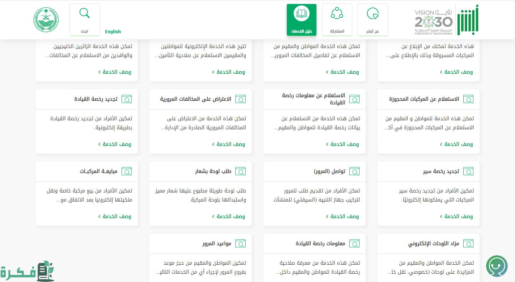The image size is (515, 282).
Task: Open the دليل الخدمات tab
Action: coord(301,20)
